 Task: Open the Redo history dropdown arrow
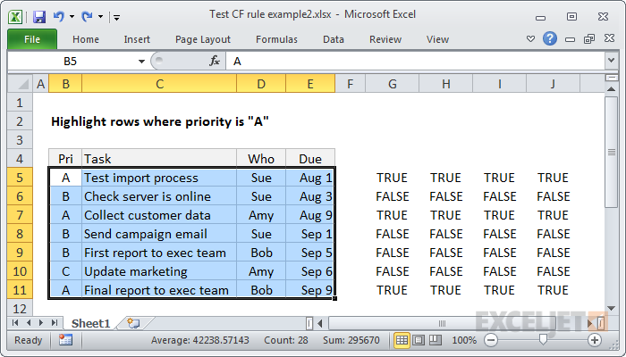tap(100, 17)
